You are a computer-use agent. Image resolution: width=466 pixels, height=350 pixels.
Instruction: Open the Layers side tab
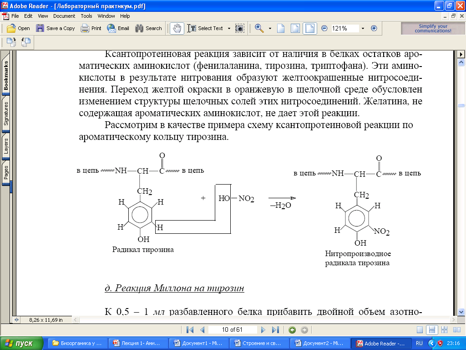point(6,146)
